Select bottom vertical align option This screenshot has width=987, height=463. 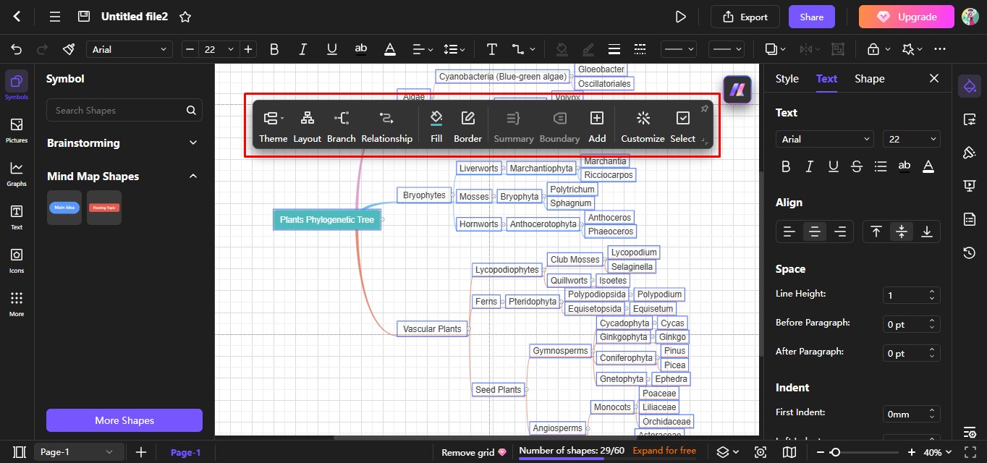(x=927, y=231)
